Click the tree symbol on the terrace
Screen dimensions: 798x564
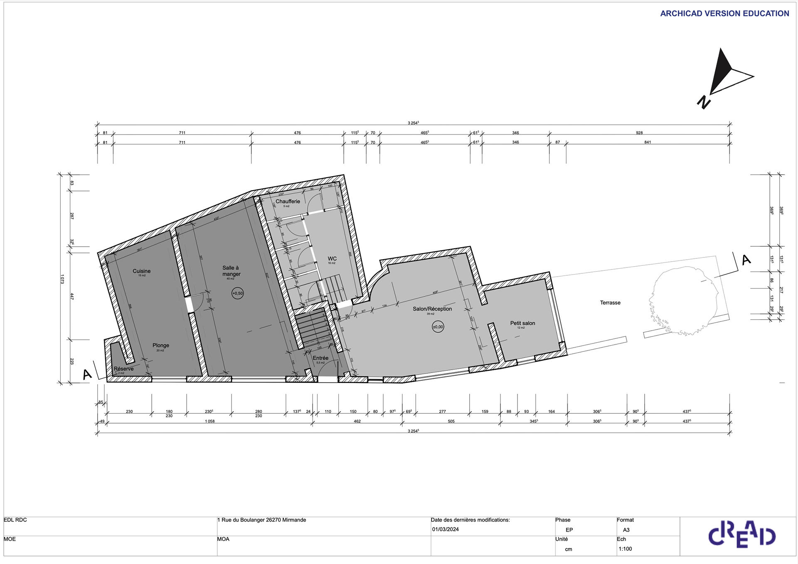(684, 301)
